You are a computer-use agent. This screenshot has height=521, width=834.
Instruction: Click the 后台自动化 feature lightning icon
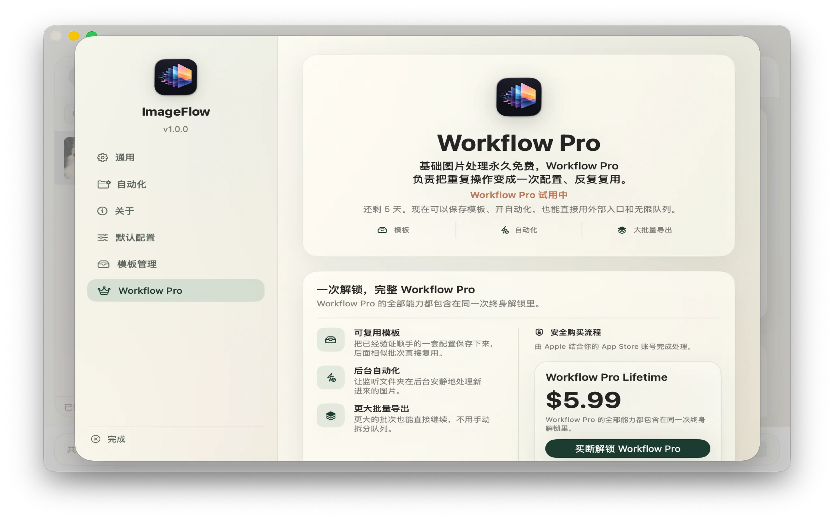(330, 378)
